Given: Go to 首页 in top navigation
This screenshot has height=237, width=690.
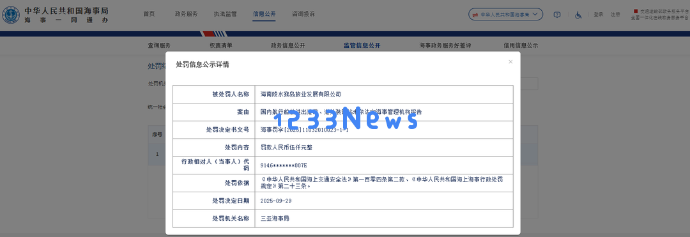Looking at the screenshot, I should coord(149,13).
